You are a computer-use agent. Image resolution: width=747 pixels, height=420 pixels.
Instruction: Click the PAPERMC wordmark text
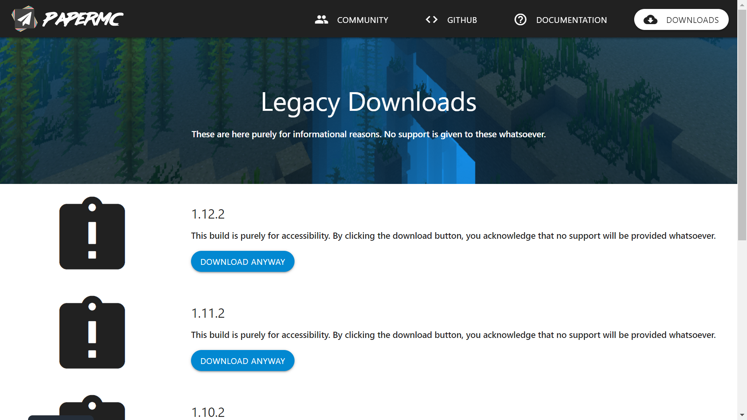[82, 19]
